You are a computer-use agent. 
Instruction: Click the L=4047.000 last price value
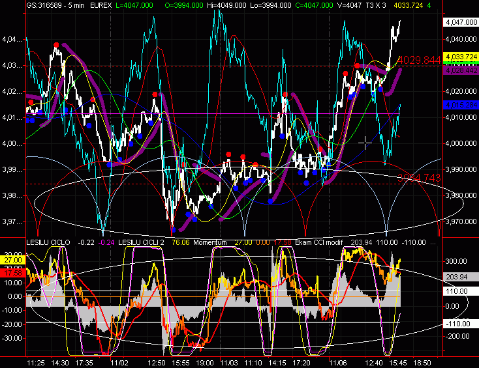tap(134, 5)
